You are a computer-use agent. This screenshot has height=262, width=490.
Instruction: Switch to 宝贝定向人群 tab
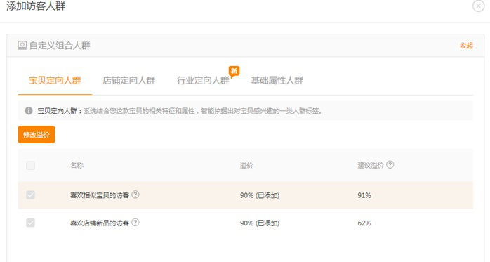point(55,80)
